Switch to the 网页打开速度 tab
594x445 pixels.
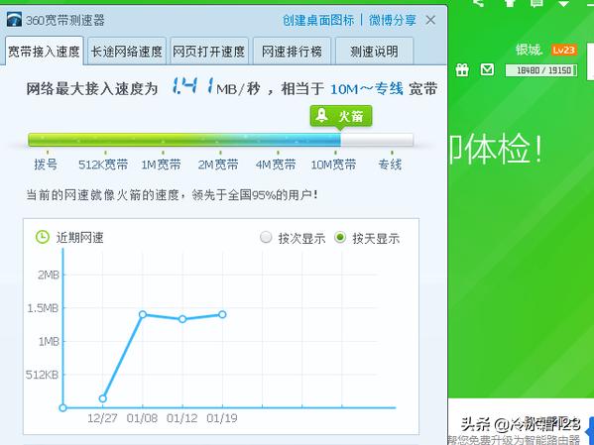click(x=208, y=52)
